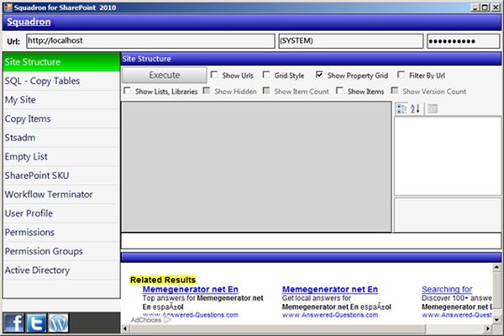Click the Squadron header link
Image resolution: width=504 pixels, height=336 pixels.
pyautogui.click(x=29, y=22)
